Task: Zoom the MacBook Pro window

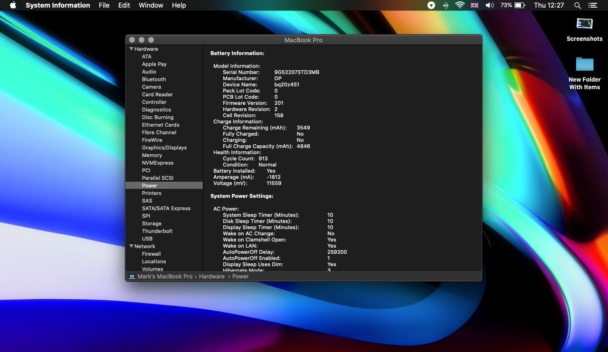Action: 151,40
